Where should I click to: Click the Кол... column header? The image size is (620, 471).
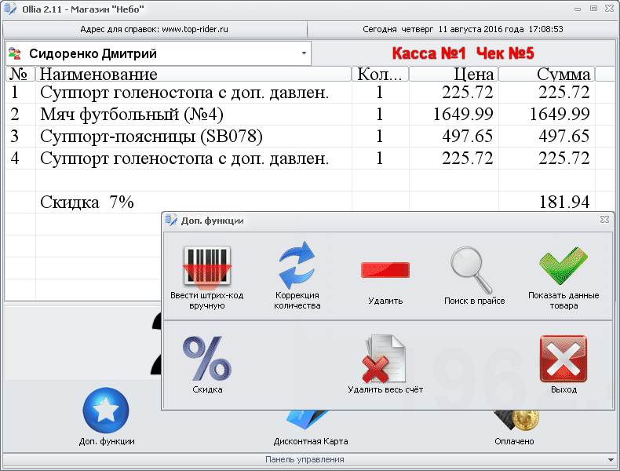tap(380, 74)
